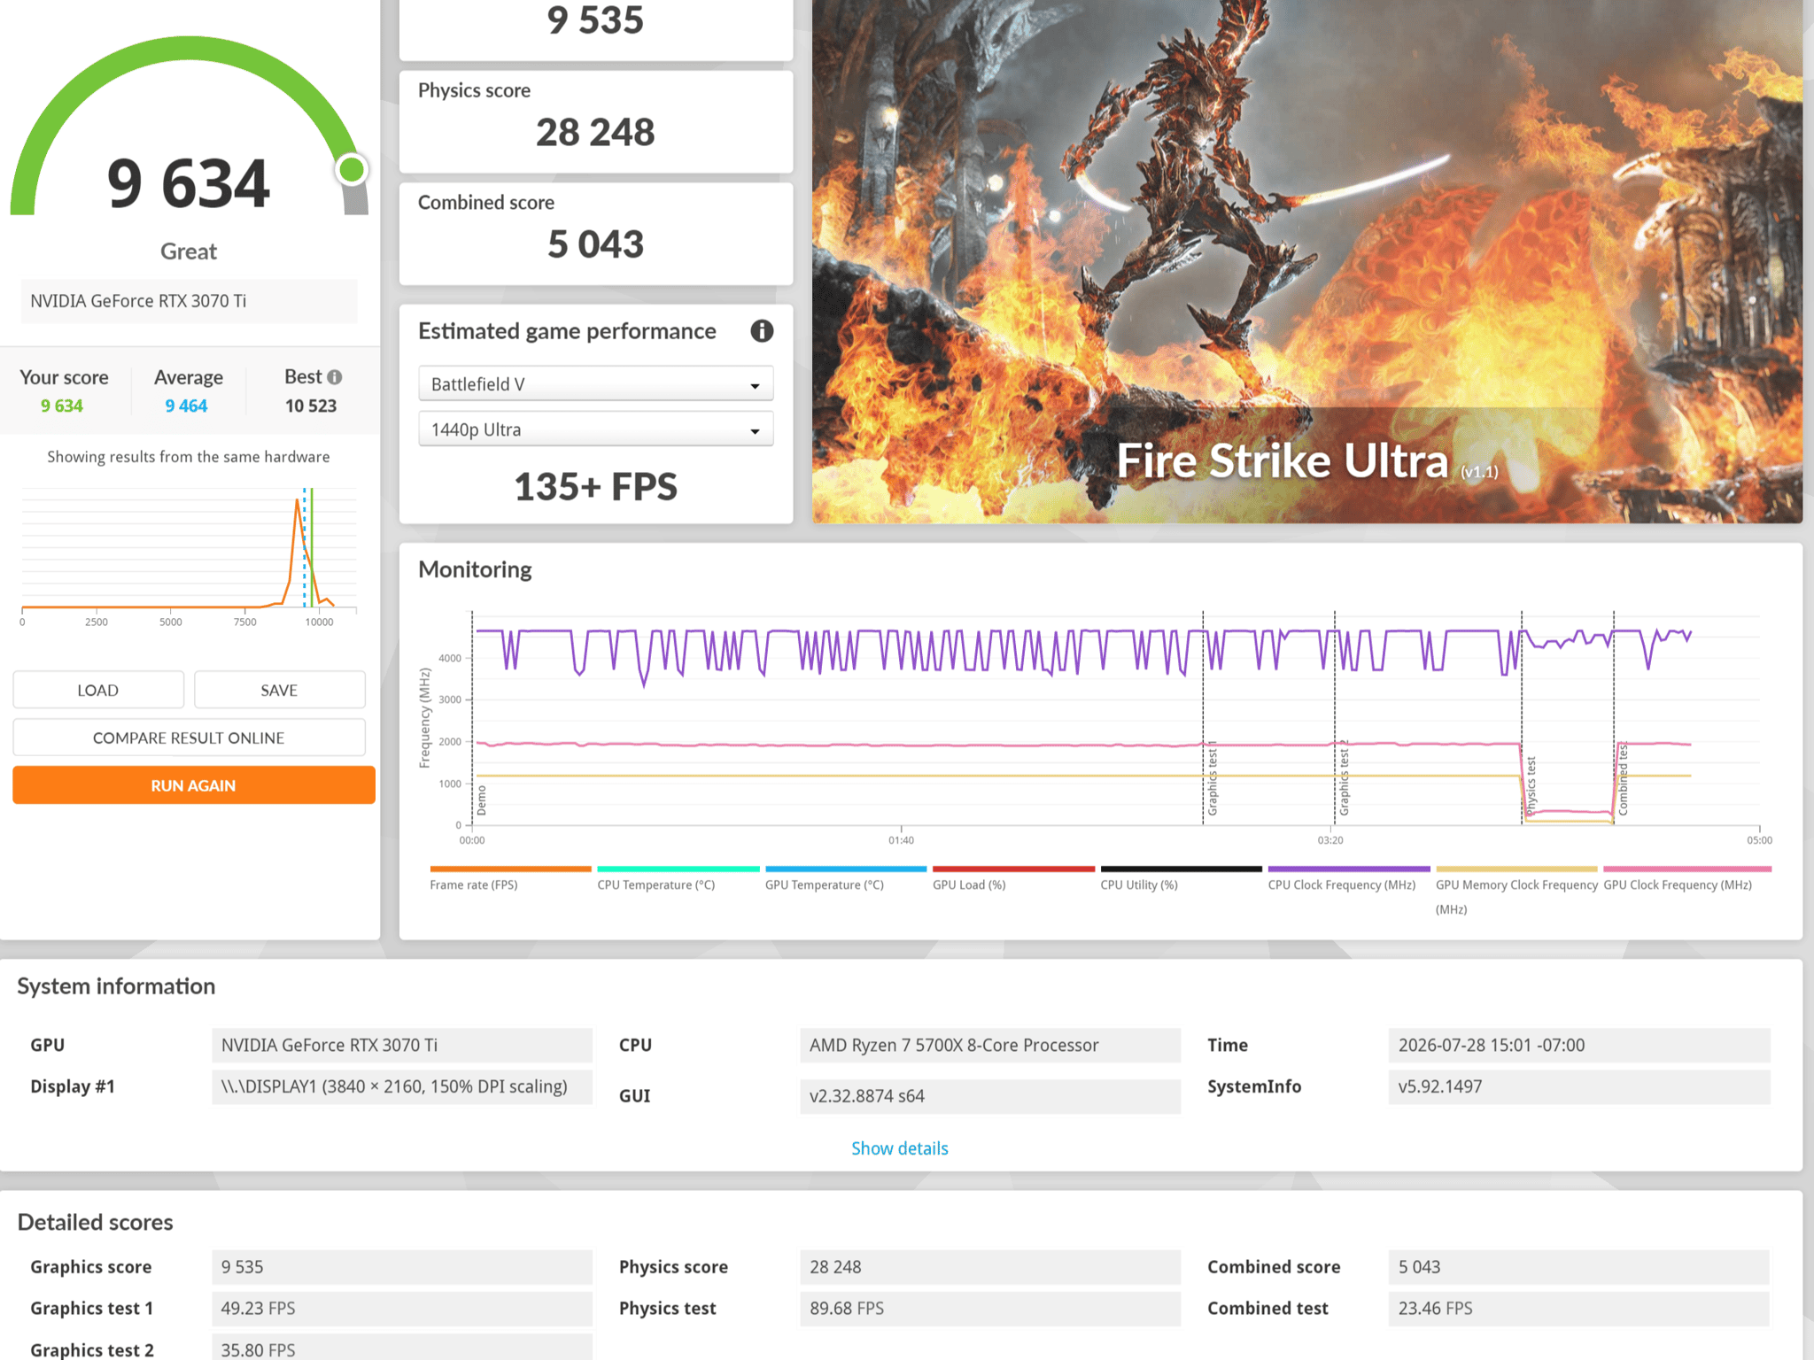Viewport: 1814px width, 1360px height.
Task: Click the Fire Strike Ultra benchmark image
Action: (x=1307, y=261)
